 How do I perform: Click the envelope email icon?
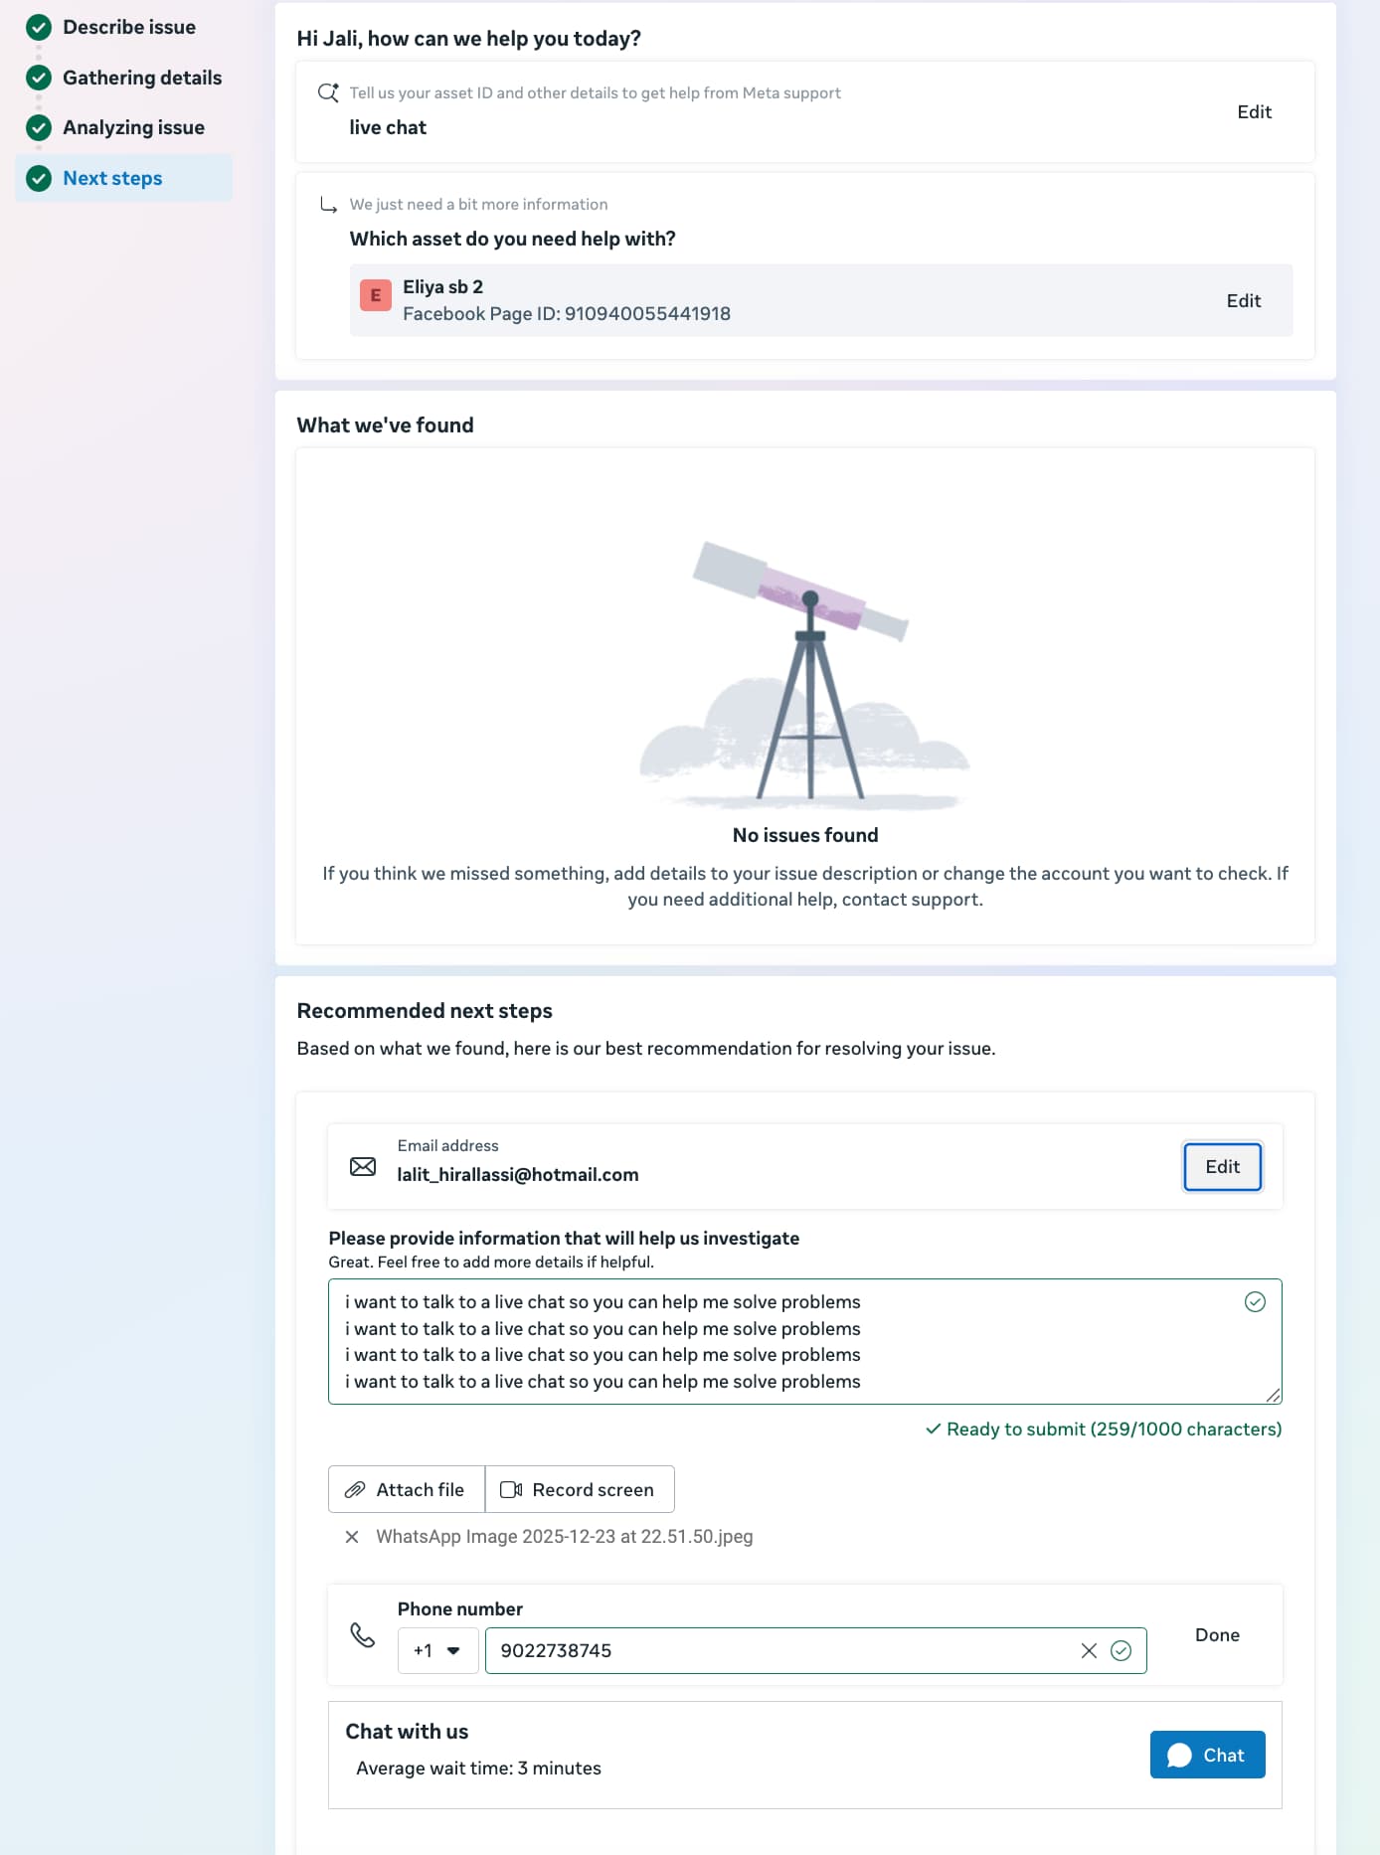[363, 1166]
